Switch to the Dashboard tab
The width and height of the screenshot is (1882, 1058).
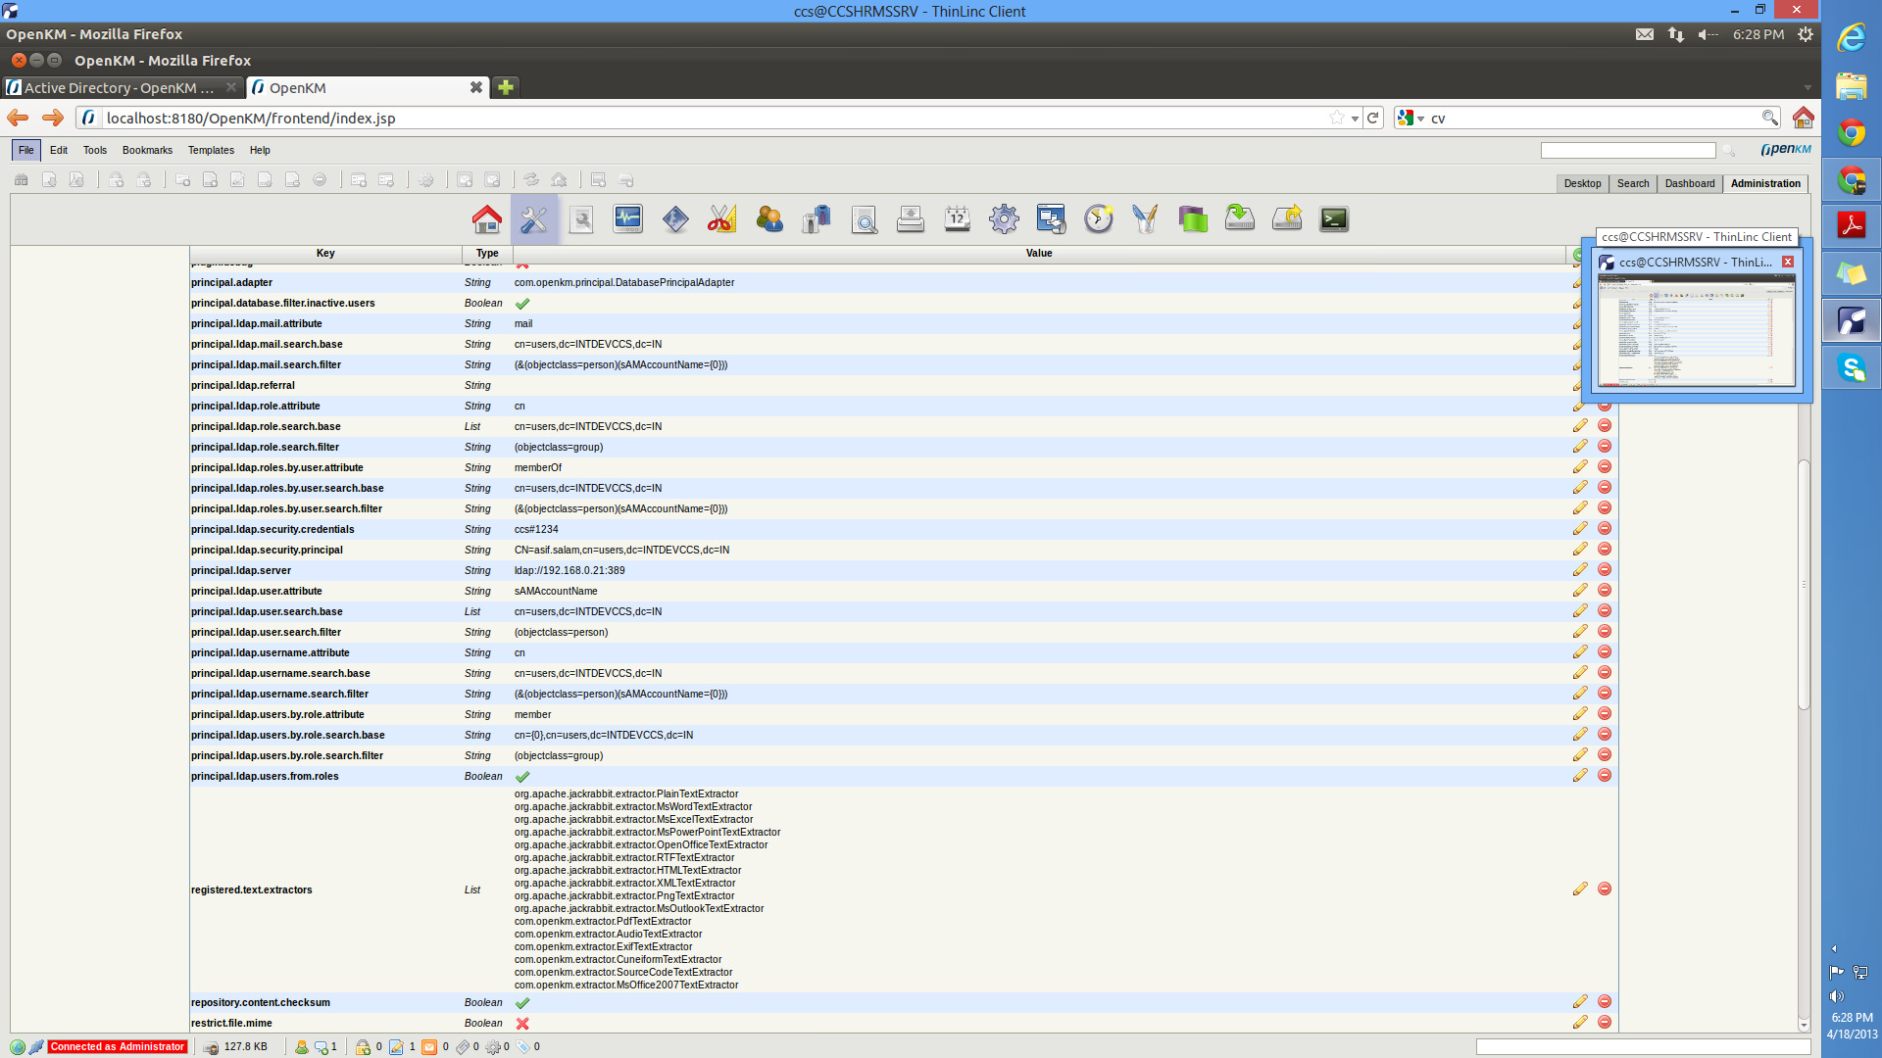(x=1689, y=184)
